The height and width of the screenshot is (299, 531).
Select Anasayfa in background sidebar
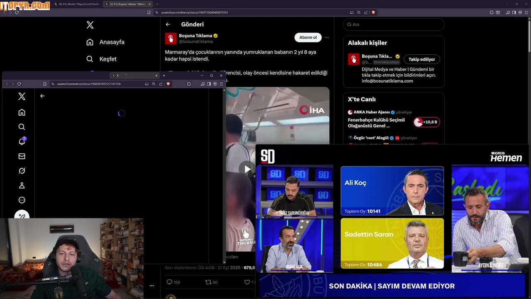tap(105, 42)
